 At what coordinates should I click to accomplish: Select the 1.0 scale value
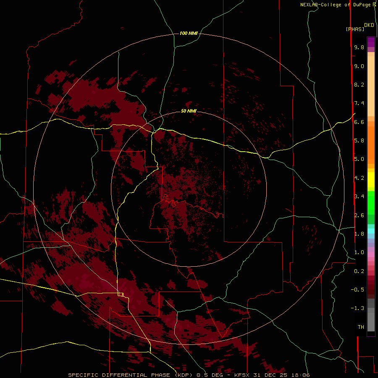[x=359, y=252]
